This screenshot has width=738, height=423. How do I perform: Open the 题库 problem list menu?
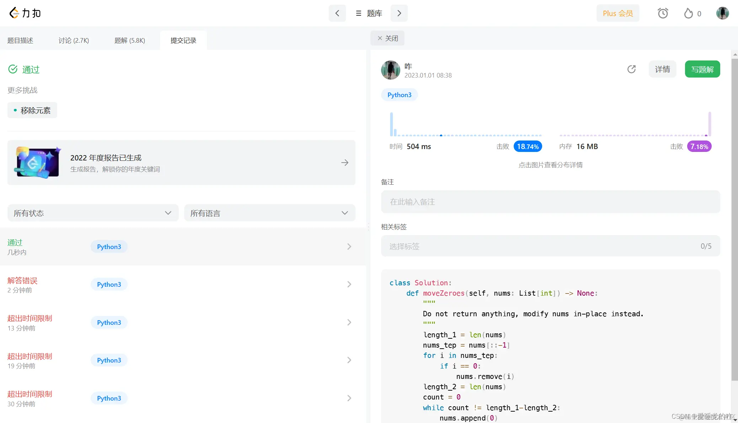tap(369, 13)
